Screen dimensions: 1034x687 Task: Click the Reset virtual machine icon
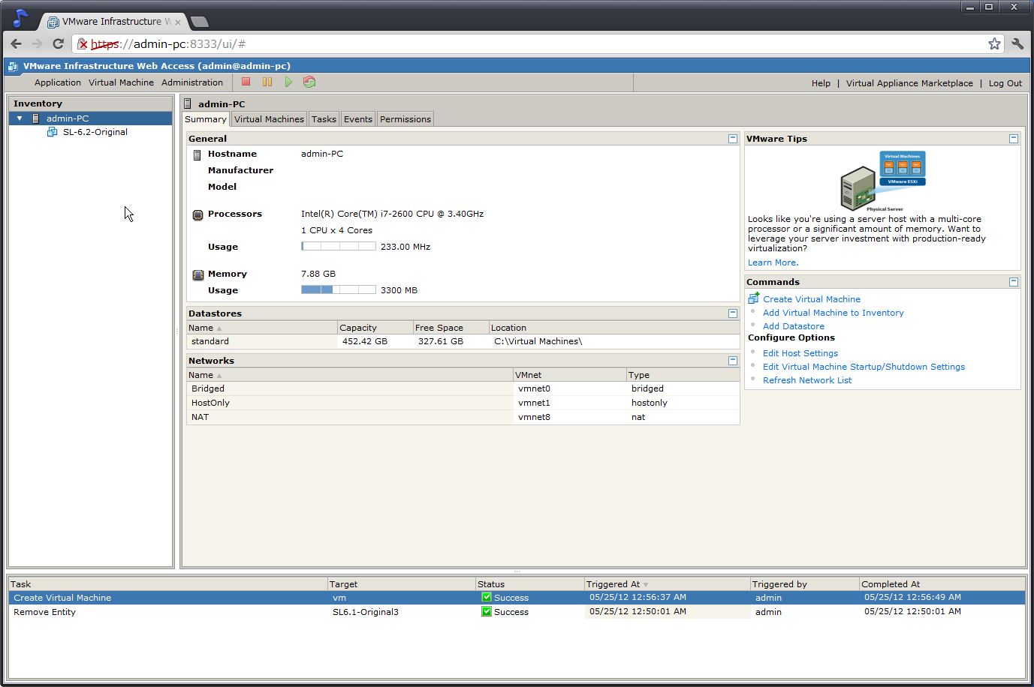[x=309, y=82]
